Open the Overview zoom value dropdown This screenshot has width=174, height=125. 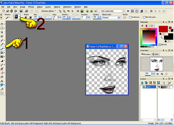pyautogui.click(x=154, y=74)
